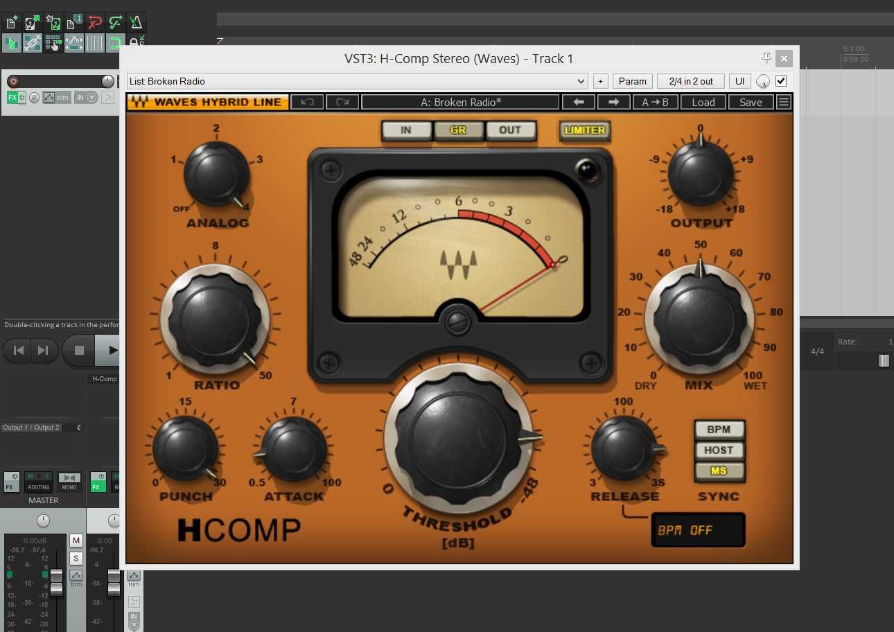Toggle the FX bypass checkbox
This screenshot has width=894, height=632.
tap(781, 81)
